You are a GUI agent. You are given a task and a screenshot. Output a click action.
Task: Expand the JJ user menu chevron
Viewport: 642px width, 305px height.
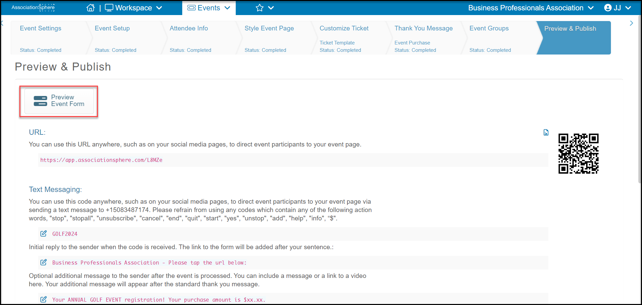point(628,8)
